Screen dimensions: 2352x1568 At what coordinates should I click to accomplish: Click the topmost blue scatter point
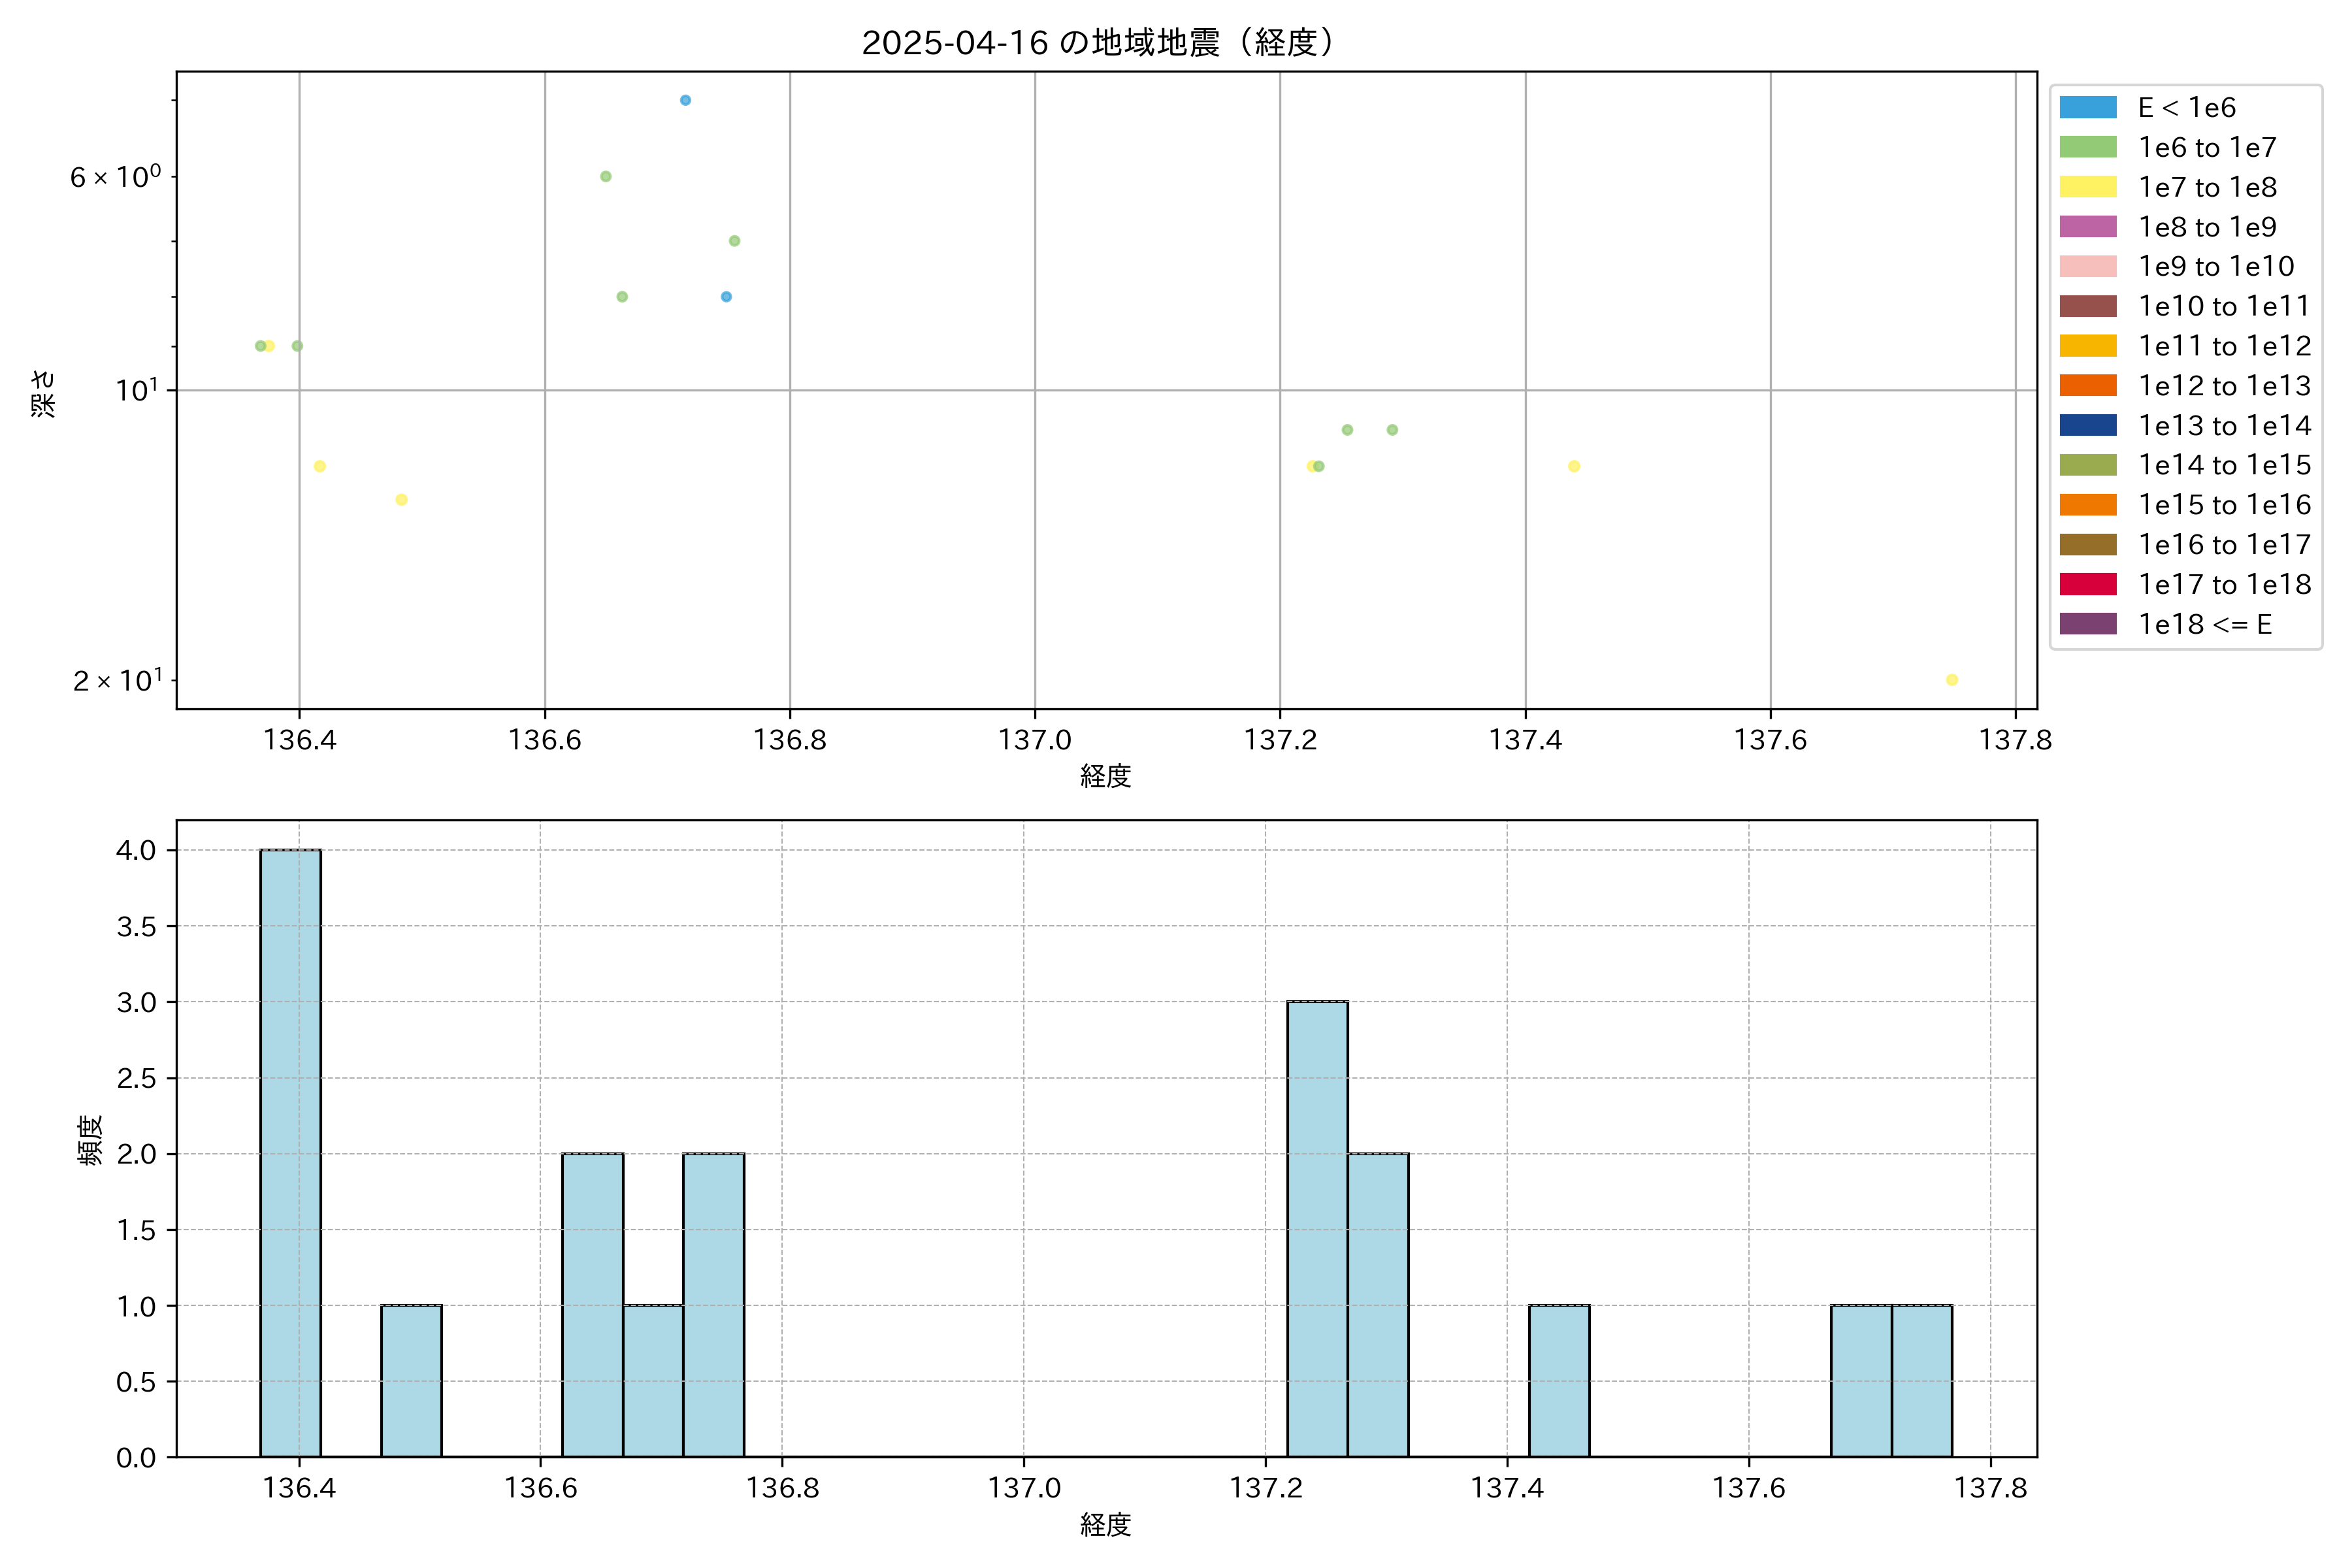[685, 100]
